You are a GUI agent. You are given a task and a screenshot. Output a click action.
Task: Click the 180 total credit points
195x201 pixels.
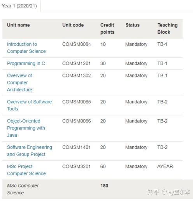pyautogui.click(x=104, y=185)
